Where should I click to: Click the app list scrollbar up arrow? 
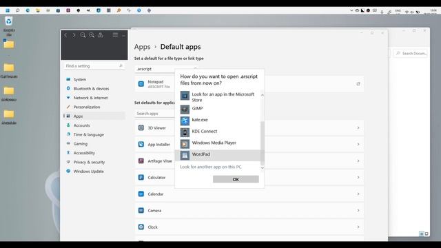tap(263, 95)
